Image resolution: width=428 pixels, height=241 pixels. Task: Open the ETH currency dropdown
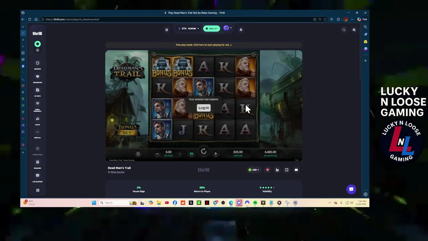pos(189,29)
